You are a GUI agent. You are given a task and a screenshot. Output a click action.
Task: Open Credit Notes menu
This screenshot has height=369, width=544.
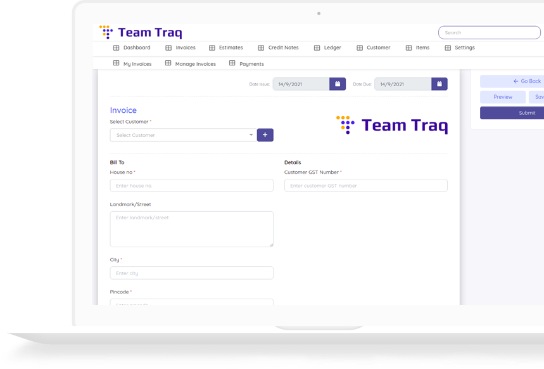click(x=278, y=48)
